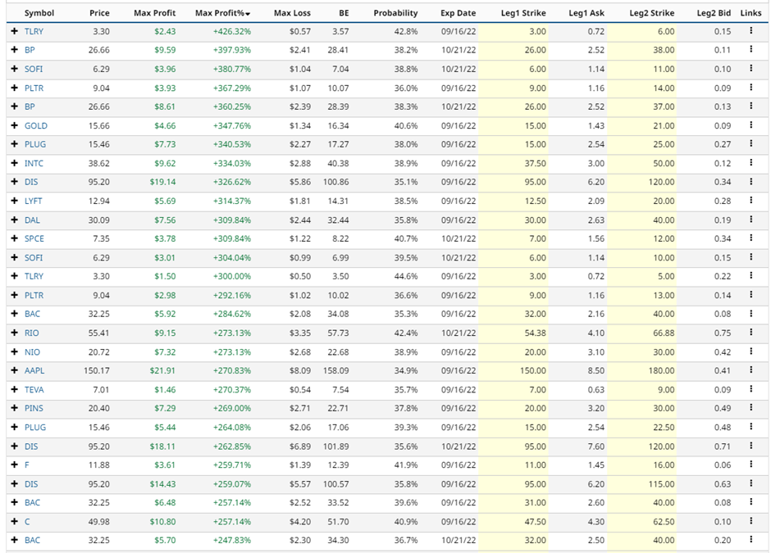Sort table by Symbol column header
This screenshot has width=771, height=553.
[39, 13]
